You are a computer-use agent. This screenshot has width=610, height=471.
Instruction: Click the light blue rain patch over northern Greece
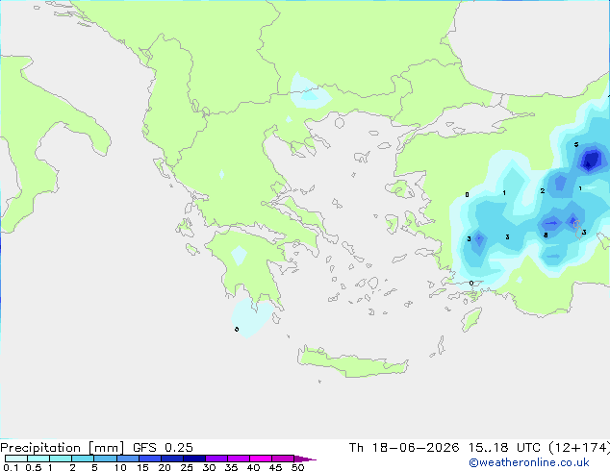pyautogui.click(x=310, y=91)
